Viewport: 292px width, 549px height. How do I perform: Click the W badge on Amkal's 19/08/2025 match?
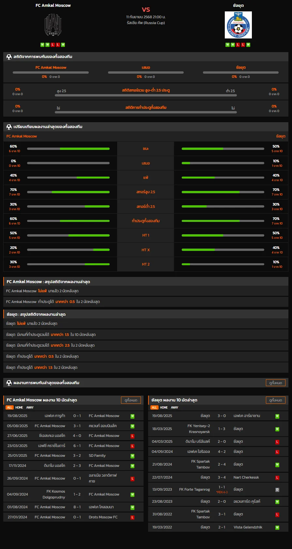(x=132, y=416)
